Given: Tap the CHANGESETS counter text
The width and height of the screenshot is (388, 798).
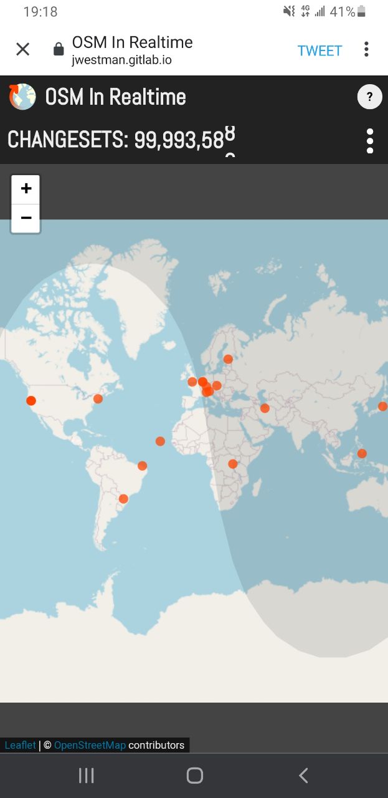Looking at the screenshot, I should [x=121, y=140].
